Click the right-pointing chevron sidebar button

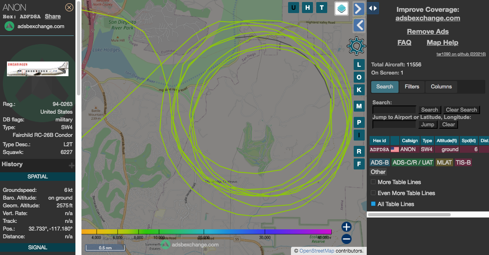click(x=358, y=9)
